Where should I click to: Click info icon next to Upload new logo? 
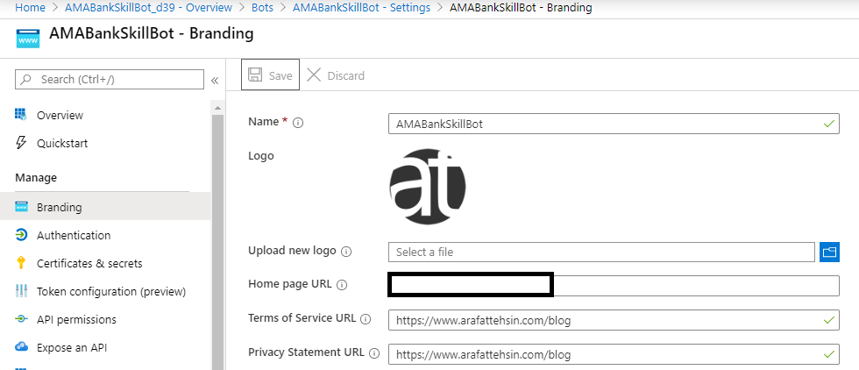(345, 252)
